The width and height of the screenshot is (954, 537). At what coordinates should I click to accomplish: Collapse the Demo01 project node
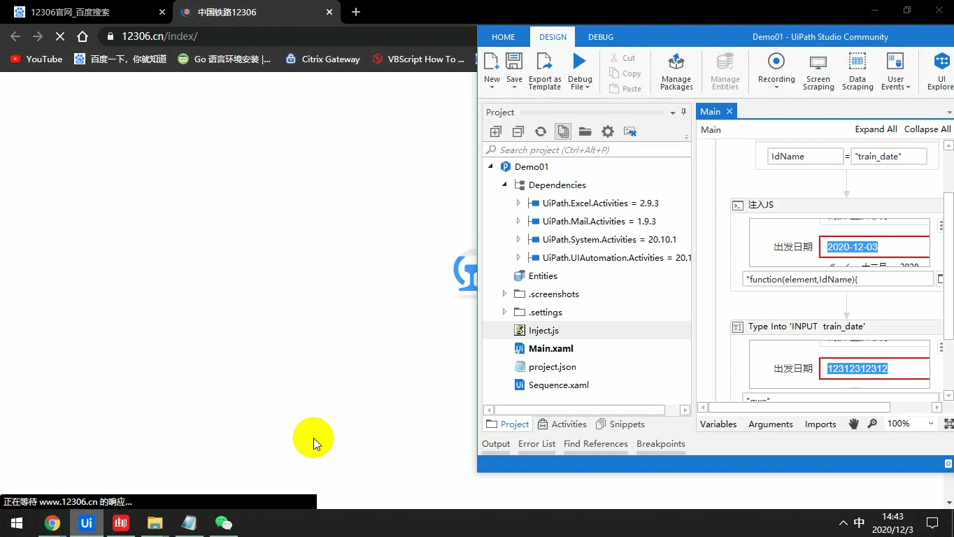[x=490, y=166]
